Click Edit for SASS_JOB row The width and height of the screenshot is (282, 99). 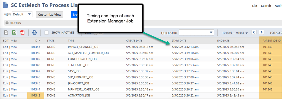[6, 71]
